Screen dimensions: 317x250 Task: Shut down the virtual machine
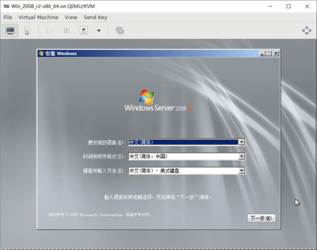coord(84,30)
